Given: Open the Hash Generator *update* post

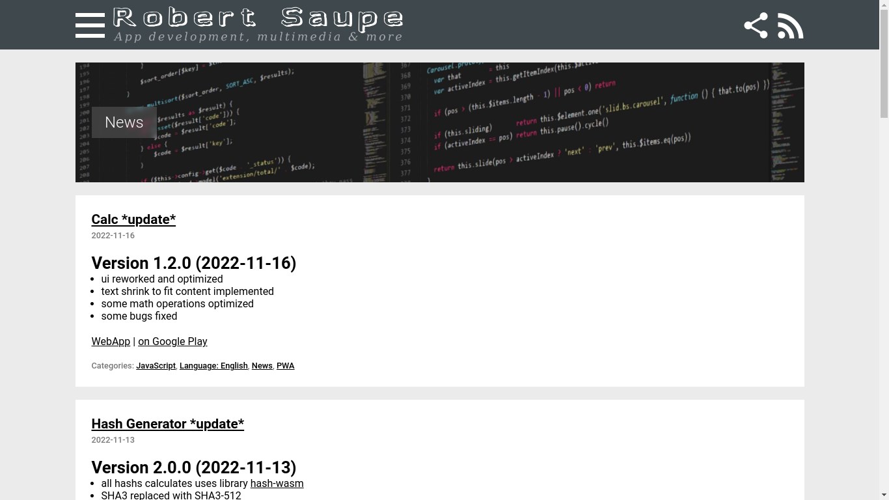Looking at the screenshot, I should (168, 424).
